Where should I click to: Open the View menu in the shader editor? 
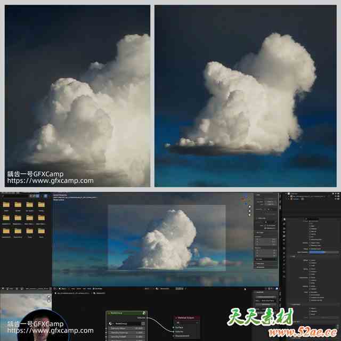pos(74,289)
